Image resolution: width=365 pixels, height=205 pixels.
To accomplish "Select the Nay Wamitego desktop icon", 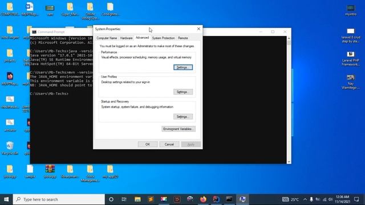I will (351, 81).
